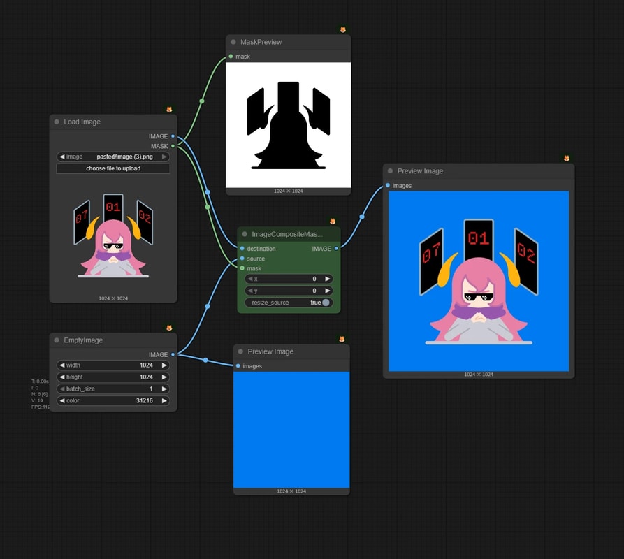
Task: Select previous image with the left arrow
Action: pyautogui.click(x=62, y=157)
